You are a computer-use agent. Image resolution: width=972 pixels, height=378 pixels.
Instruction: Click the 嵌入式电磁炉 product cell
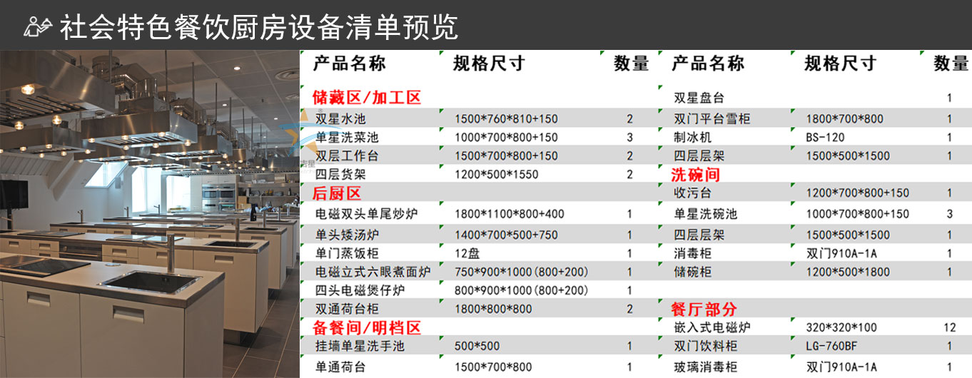point(712,327)
